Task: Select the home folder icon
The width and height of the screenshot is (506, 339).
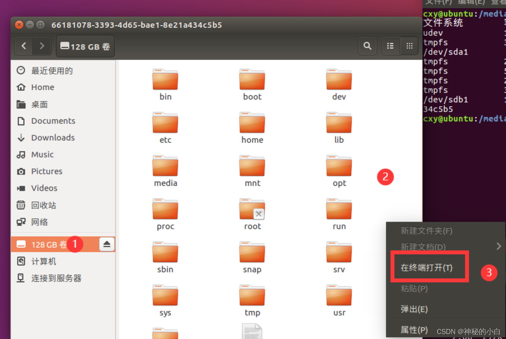Action: click(x=252, y=123)
